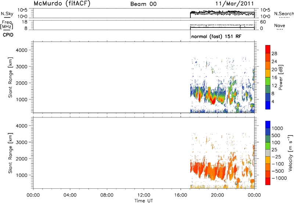Select the 'Beam 00' heading
This screenshot has height=203, width=294.
point(143,4)
